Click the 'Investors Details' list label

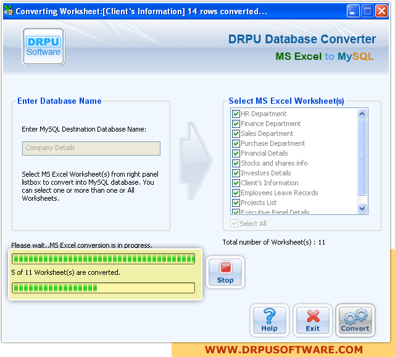coord(266,173)
